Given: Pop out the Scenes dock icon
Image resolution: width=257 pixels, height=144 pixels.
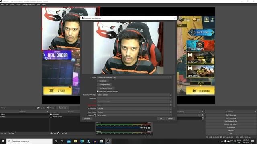Looking at the screenshot, I should [47, 112].
